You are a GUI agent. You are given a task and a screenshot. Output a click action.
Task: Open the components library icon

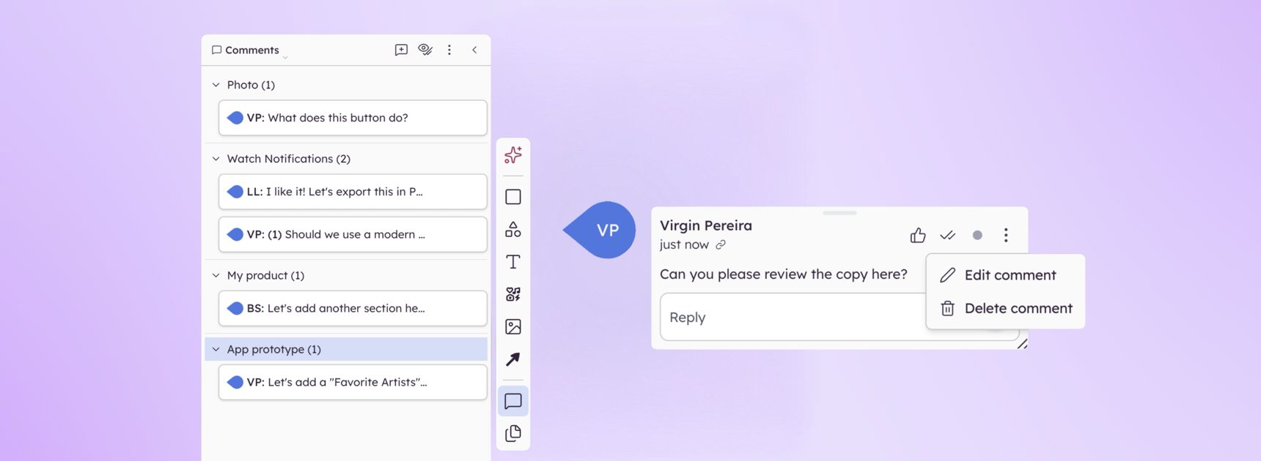[x=513, y=294]
